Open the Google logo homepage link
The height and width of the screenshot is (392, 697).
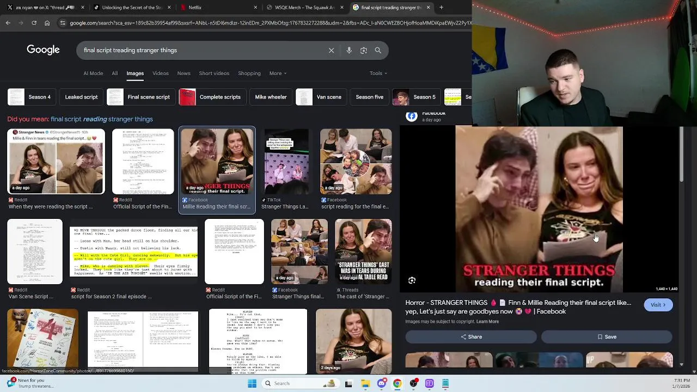[x=43, y=50]
